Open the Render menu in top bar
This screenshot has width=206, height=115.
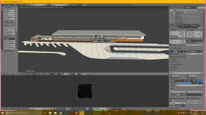pyautogui.click(x=12, y=5)
